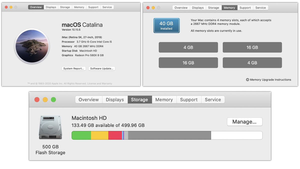Click the Macintosh HD drive icon
This screenshot has height=169, width=300.
[x=50, y=127]
